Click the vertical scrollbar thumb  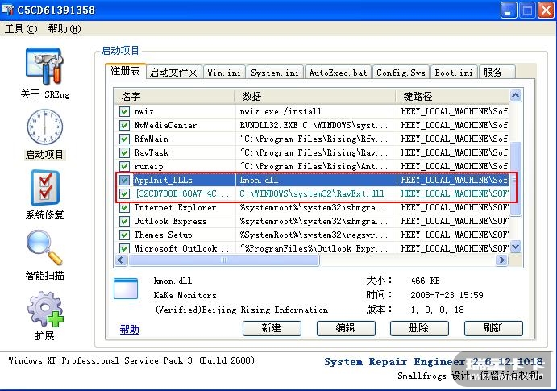point(515,179)
